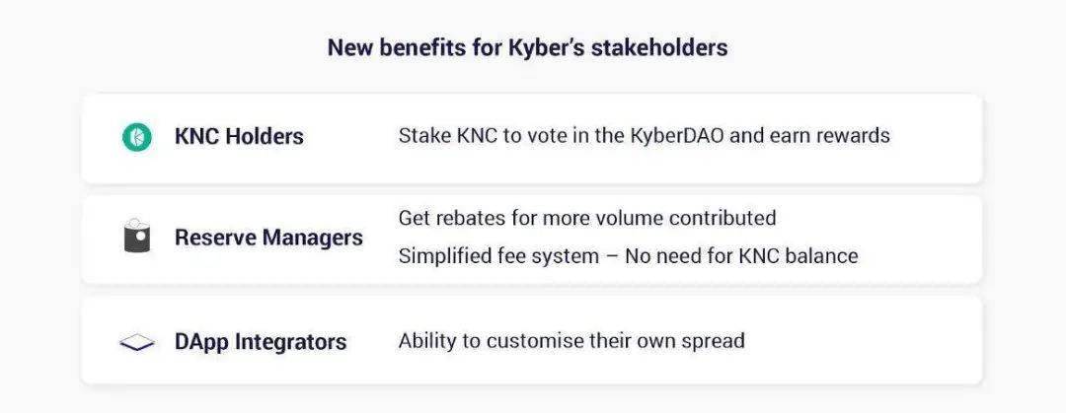Click the Ability to customise spread text

(571, 340)
